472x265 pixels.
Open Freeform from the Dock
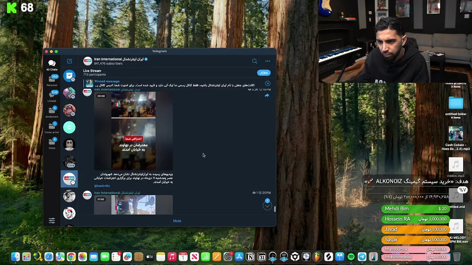click(x=127, y=257)
